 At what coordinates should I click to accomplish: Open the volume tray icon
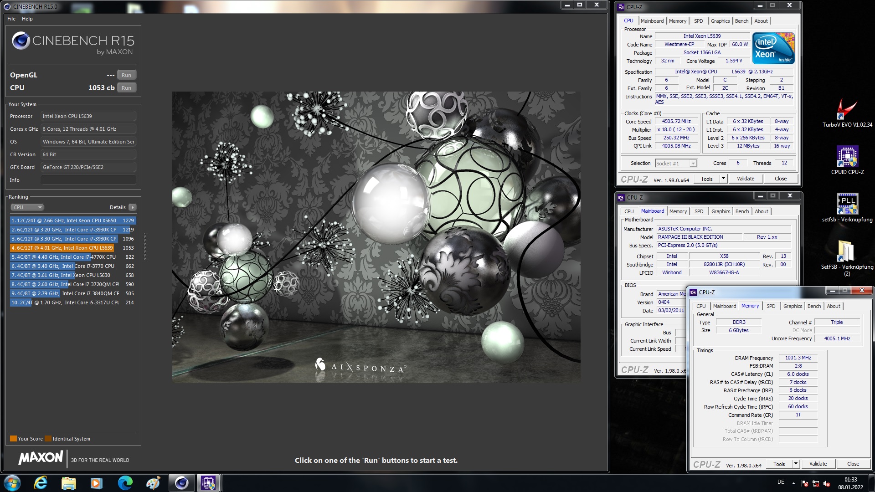pyautogui.click(x=827, y=483)
